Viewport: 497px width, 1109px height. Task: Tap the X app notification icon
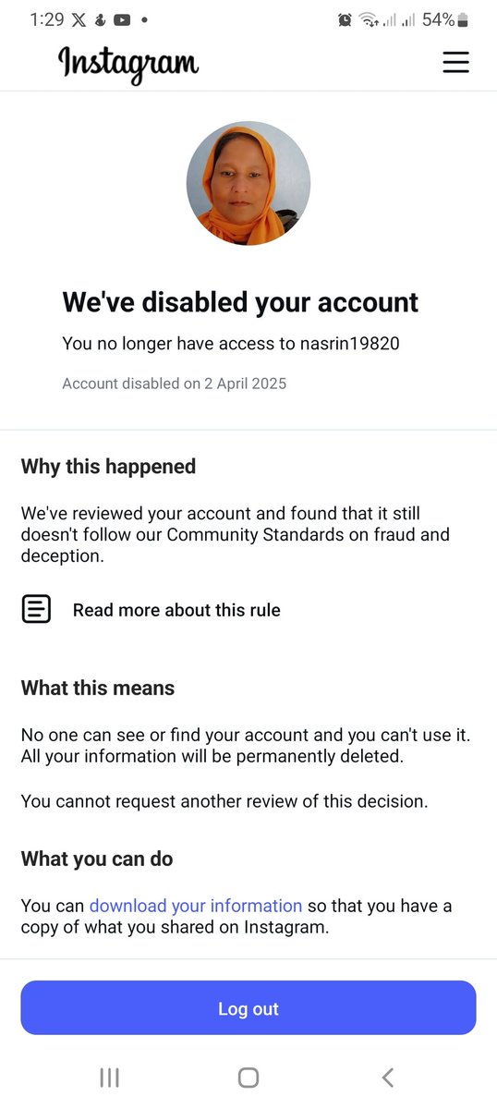click(x=79, y=19)
